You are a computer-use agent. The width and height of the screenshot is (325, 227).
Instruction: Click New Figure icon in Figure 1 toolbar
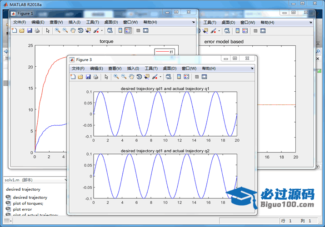pyautogui.click(x=14, y=30)
